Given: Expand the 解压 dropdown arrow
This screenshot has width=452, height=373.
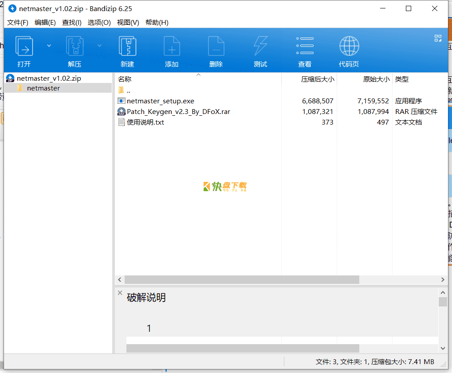Looking at the screenshot, I should [99, 46].
